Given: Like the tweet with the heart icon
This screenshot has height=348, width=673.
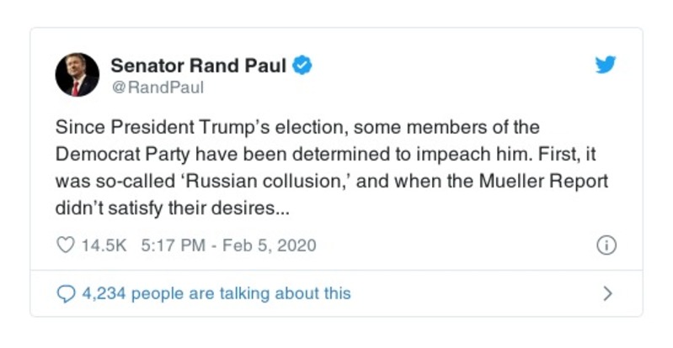Looking at the screenshot, I should tap(66, 245).
